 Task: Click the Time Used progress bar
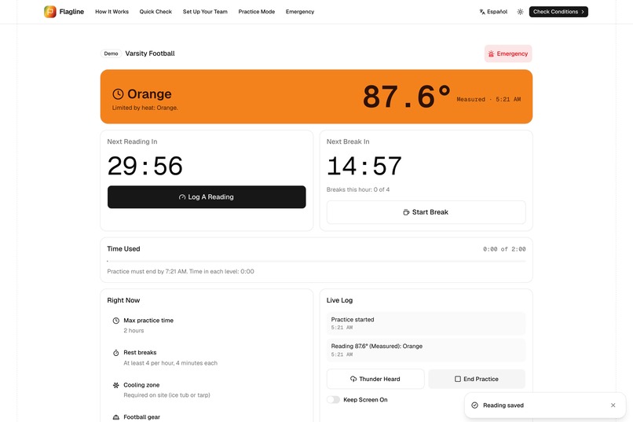click(316, 261)
